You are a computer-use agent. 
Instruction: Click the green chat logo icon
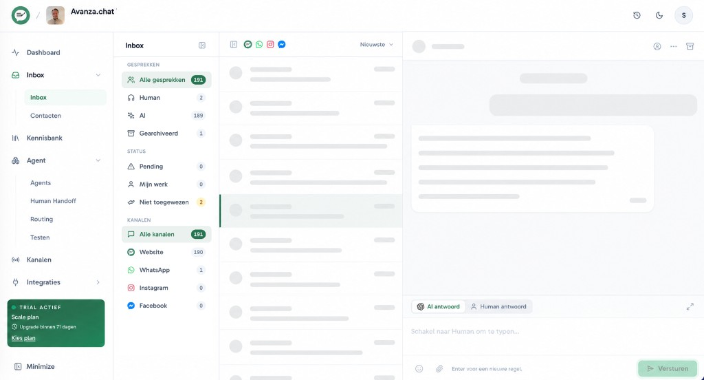(x=21, y=15)
